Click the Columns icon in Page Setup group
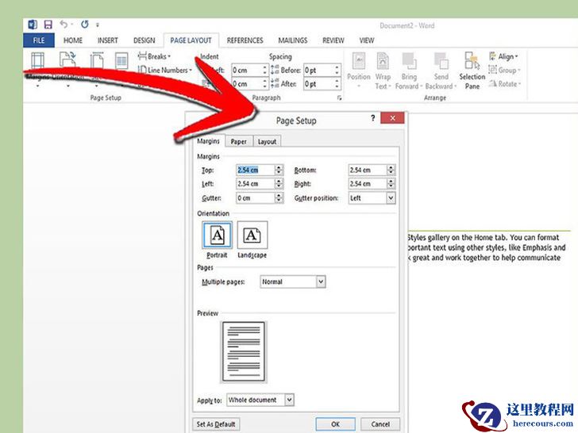This screenshot has height=433, width=578. coord(121,62)
